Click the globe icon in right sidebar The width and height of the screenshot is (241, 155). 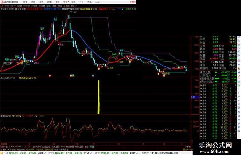click(239, 52)
